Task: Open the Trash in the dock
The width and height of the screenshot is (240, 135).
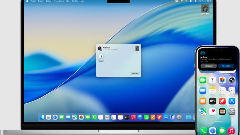Action: click(194, 117)
